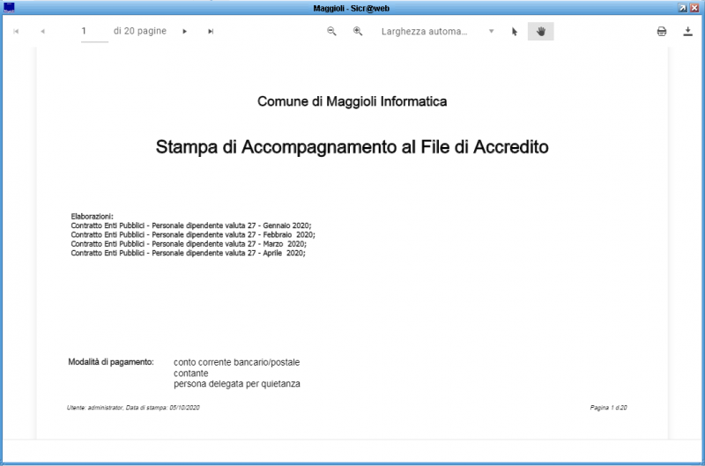
Task: Go to the next page
Action: [184, 32]
